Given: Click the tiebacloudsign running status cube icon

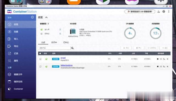Looking at the screenshot, I should pos(46,67).
